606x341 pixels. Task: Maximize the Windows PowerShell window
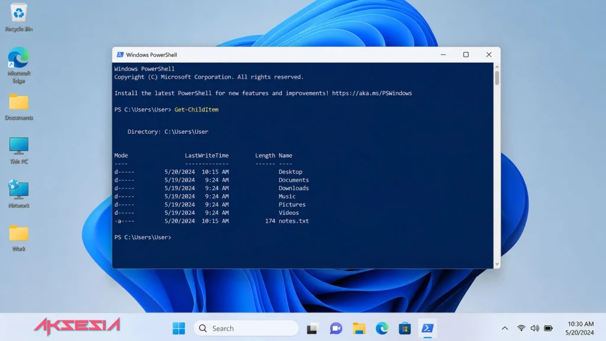[466, 55]
